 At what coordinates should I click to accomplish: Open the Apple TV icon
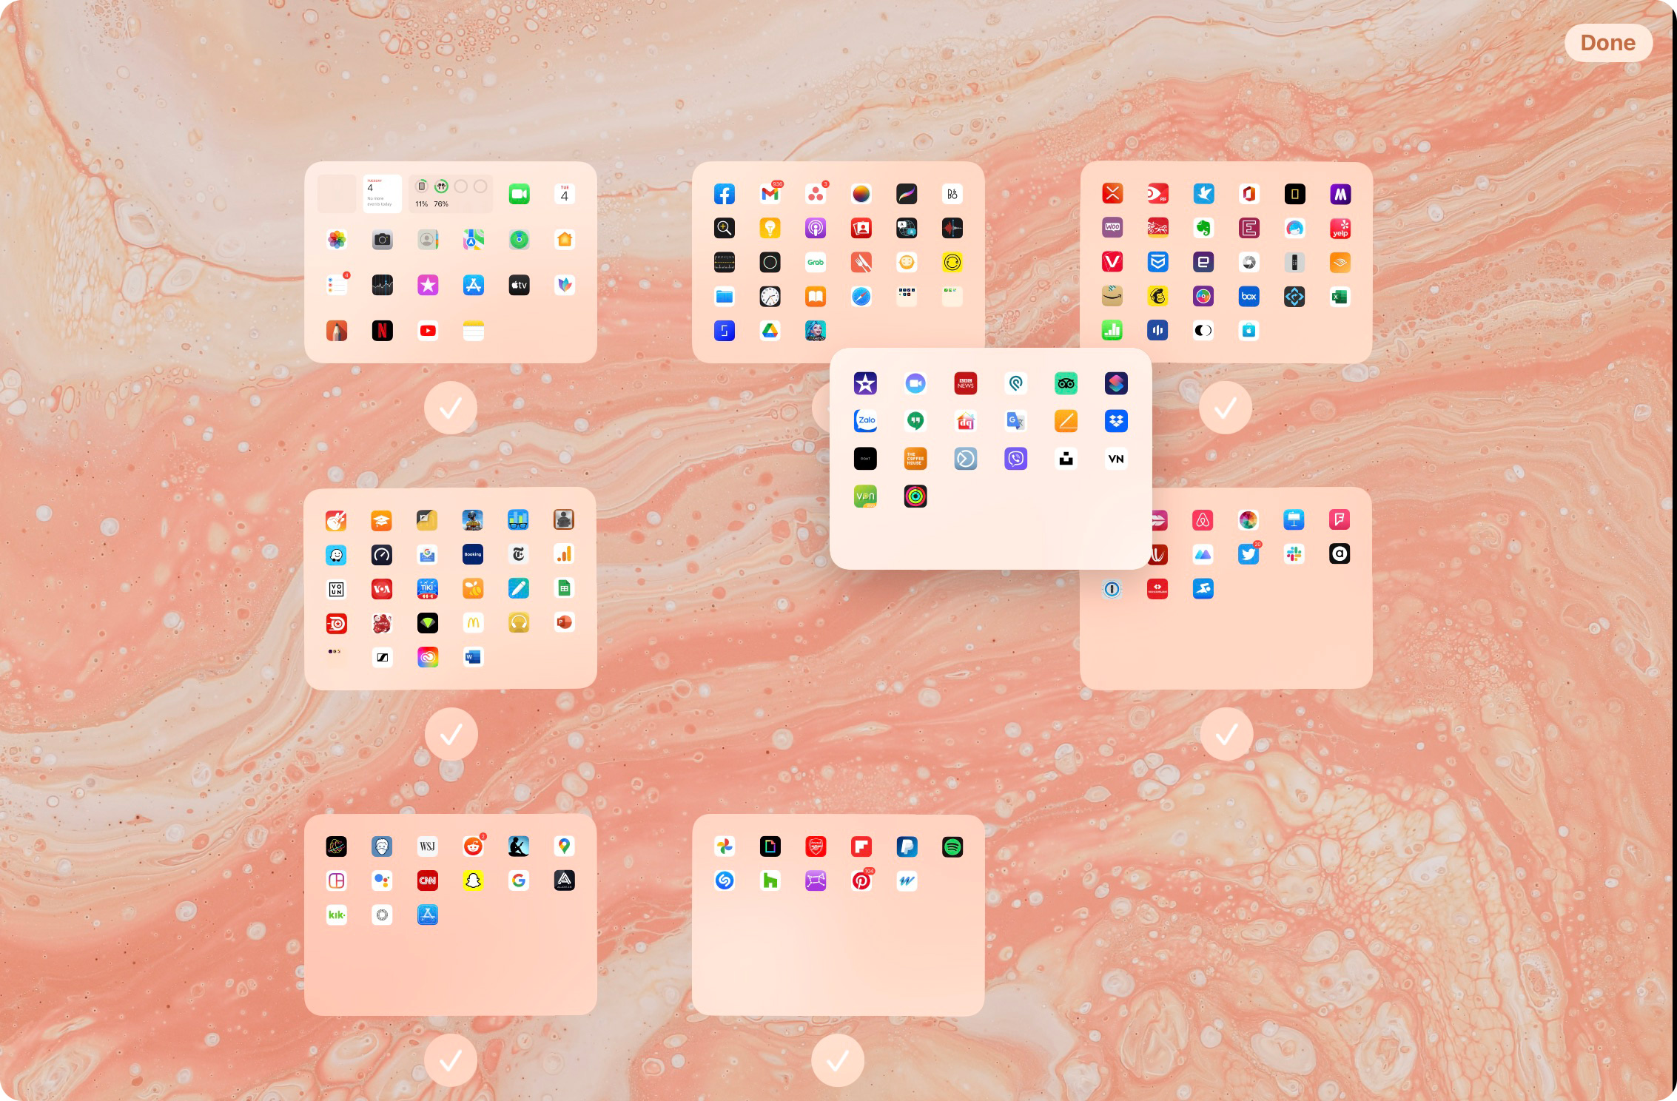coord(519,285)
